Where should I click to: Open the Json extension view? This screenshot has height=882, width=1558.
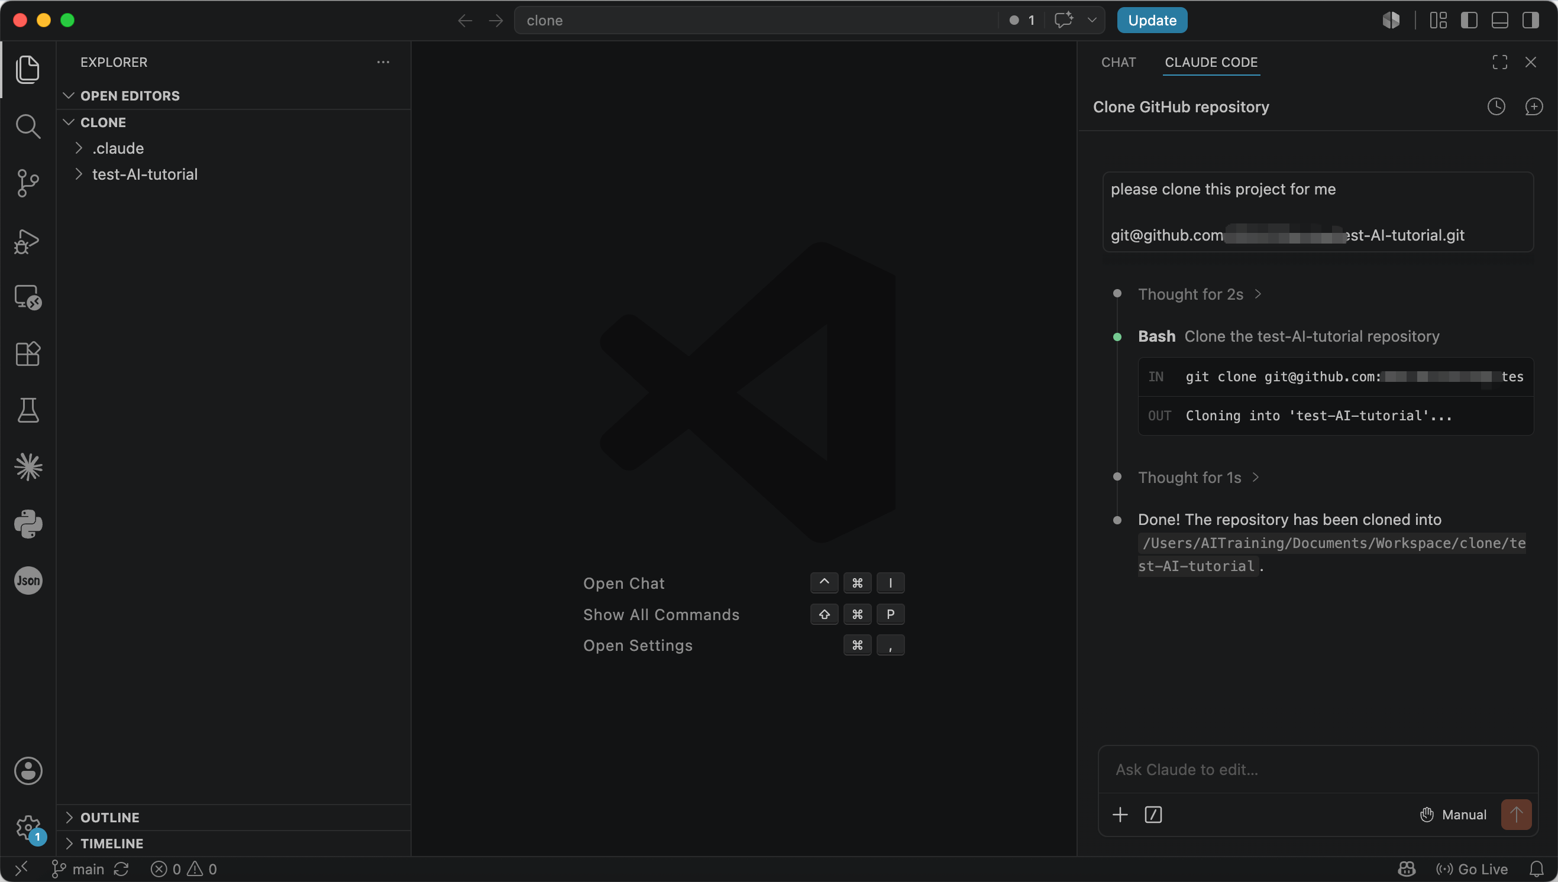pyautogui.click(x=28, y=581)
